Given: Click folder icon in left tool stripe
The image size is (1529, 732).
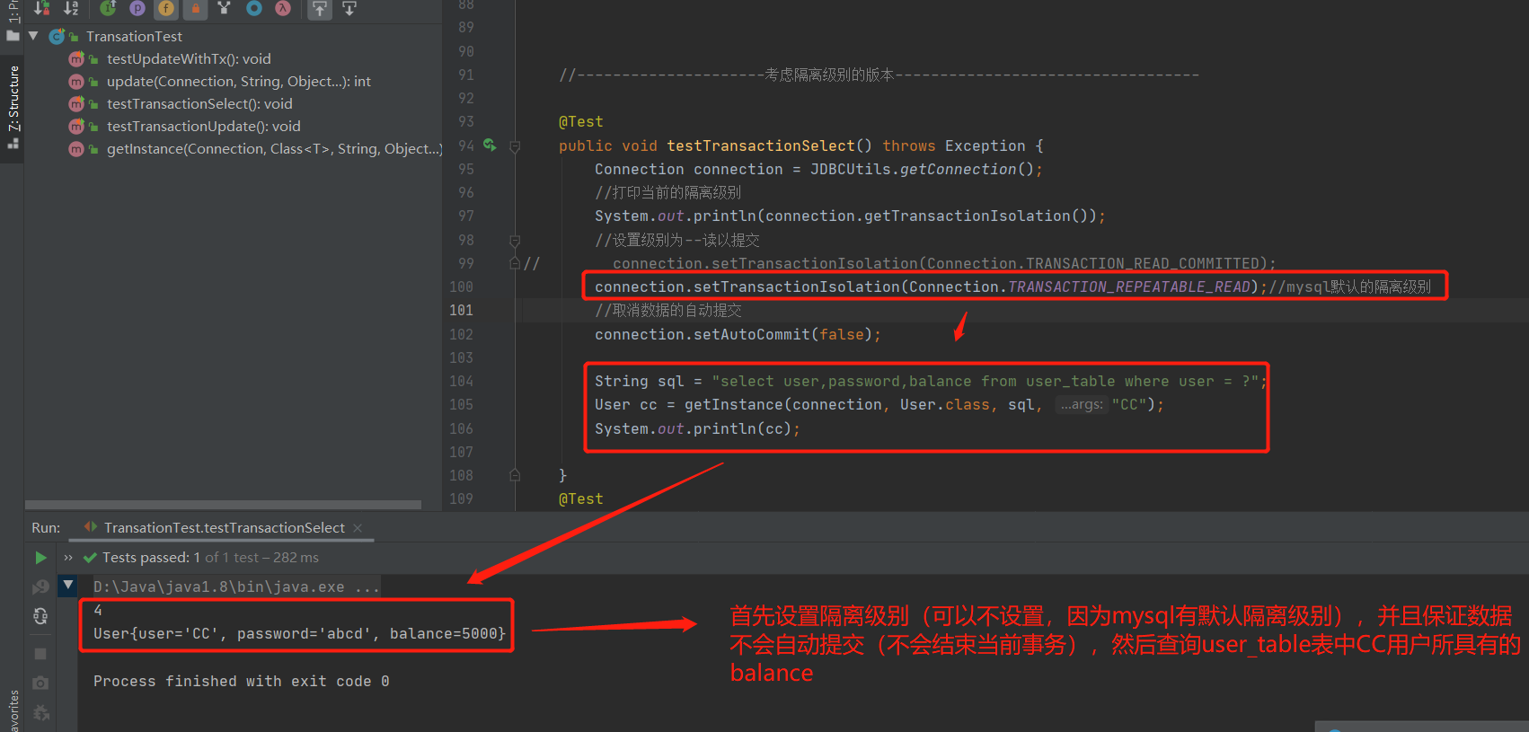Looking at the screenshot, I should point(13,36).
